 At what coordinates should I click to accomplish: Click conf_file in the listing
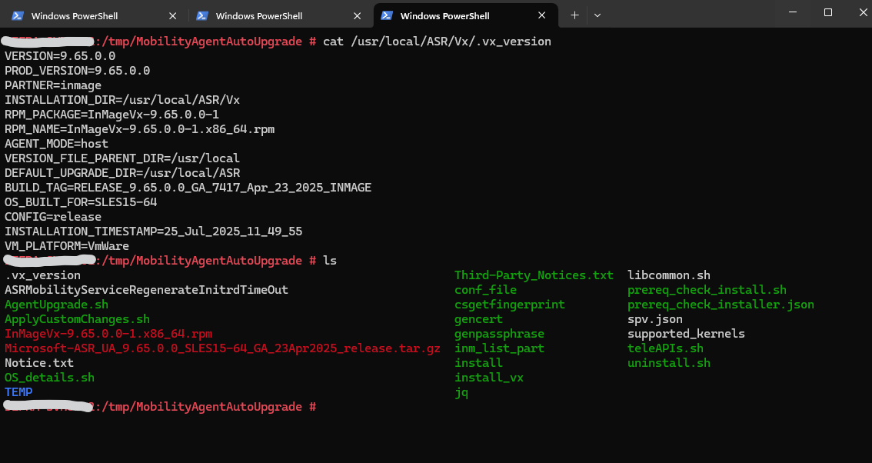pyautogui.click(x=485, y=290)
